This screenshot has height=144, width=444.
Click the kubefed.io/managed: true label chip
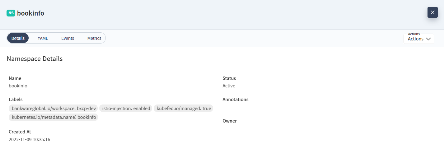click(x=184, y=108)
